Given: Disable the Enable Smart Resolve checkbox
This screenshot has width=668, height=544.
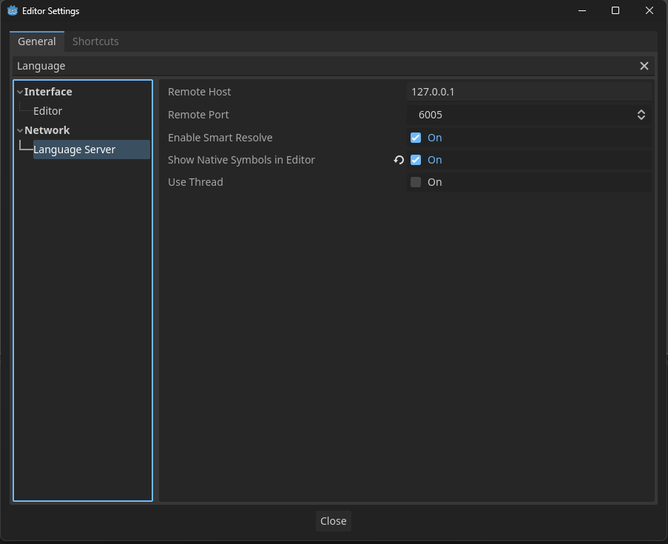Looking at the screenshot, I should point(416,138).
